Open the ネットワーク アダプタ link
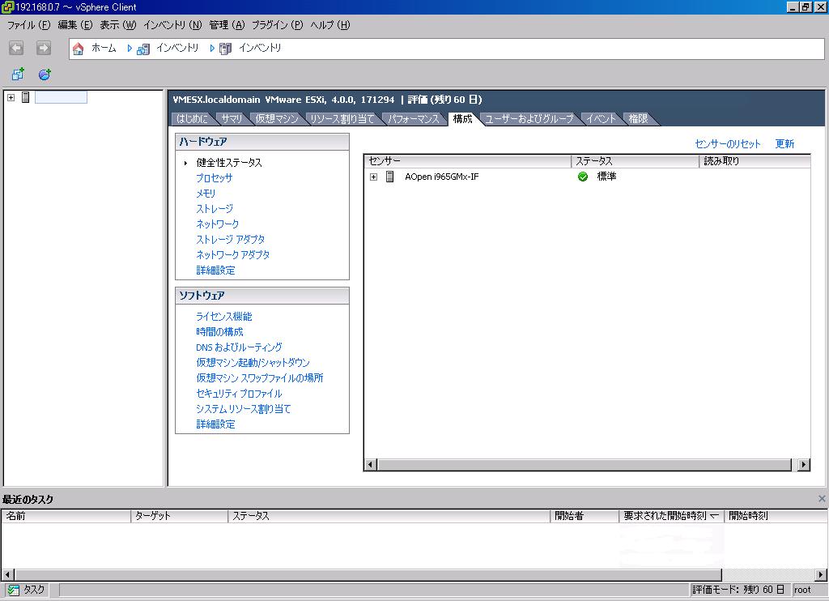This screenshot has height=601, width=829. tap(233, 255)
